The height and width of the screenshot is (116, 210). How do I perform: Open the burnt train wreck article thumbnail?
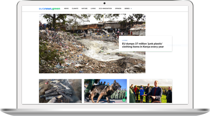pos(60,91)
